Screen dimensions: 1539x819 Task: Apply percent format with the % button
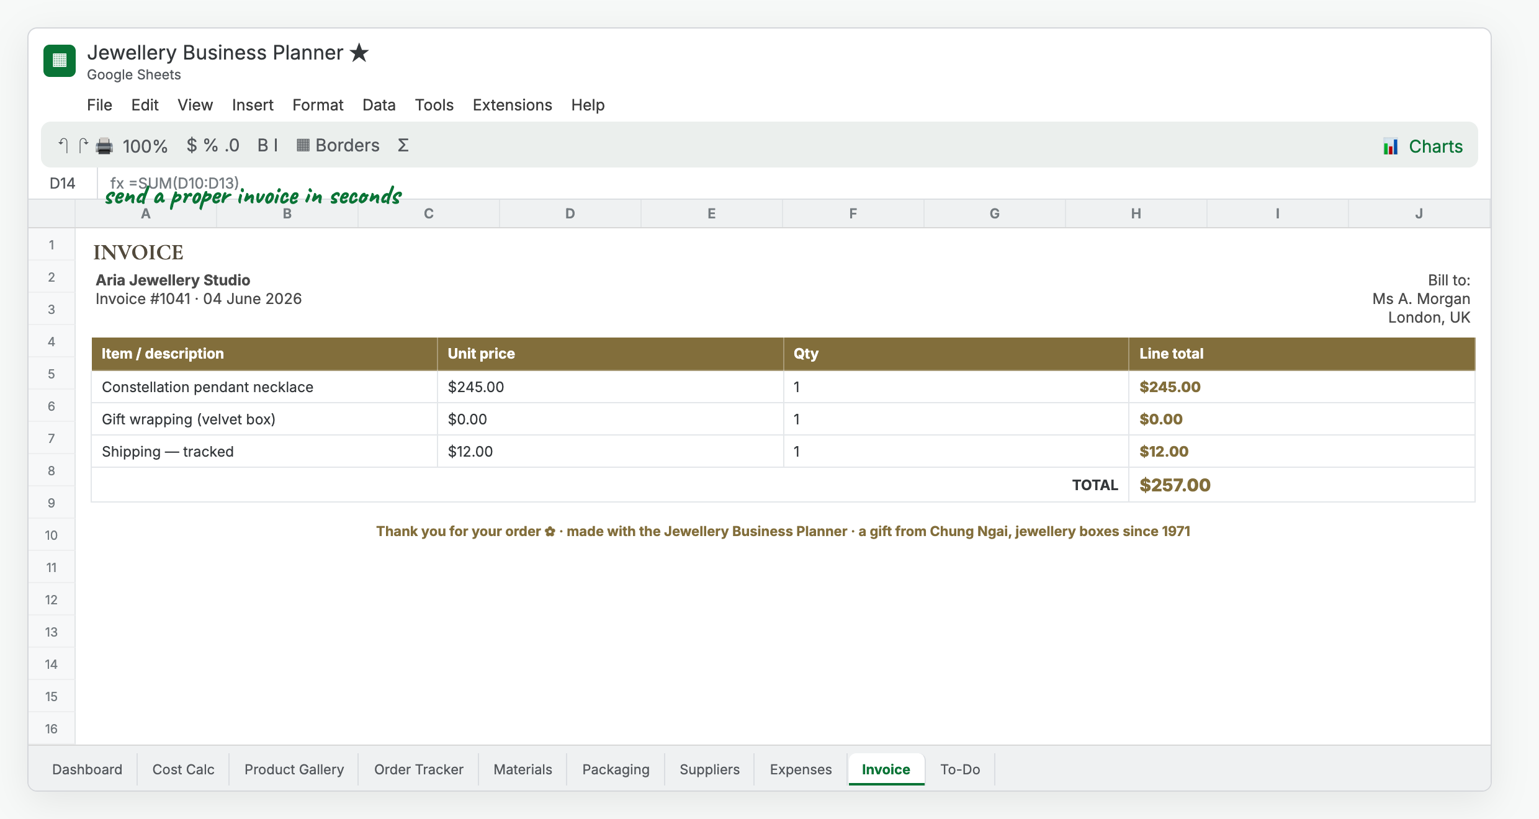pyautogui.click(x=211, y=145)
